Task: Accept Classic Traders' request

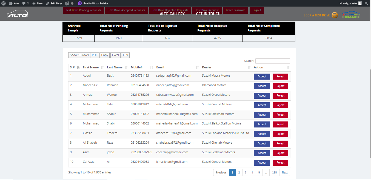Action: point(262,134)
